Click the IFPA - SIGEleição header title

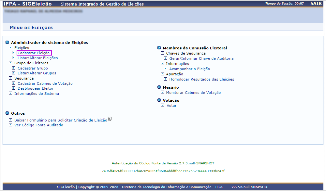(x=28, y=4)
